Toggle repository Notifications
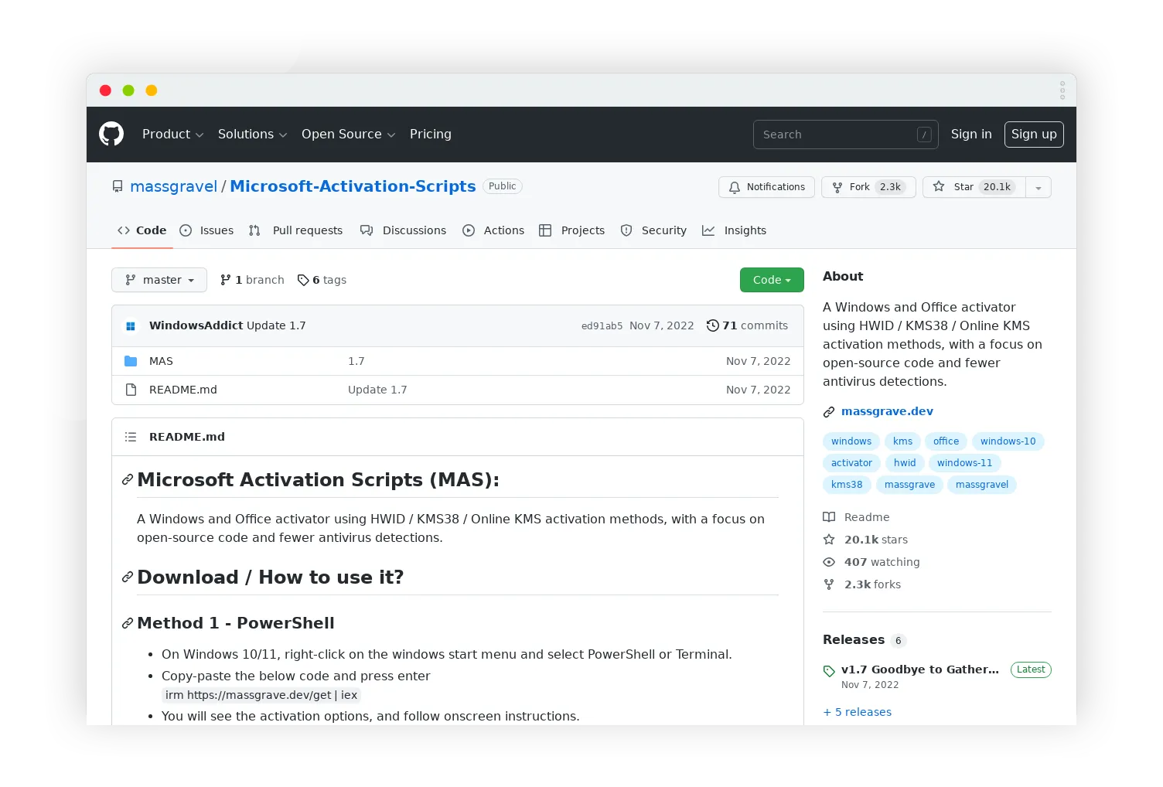The width and height of the screenshot is (1163, 787). (x=766, y=187)
